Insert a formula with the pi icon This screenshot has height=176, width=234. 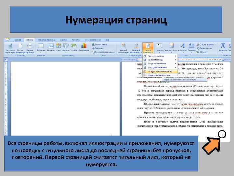coord(223,48)
